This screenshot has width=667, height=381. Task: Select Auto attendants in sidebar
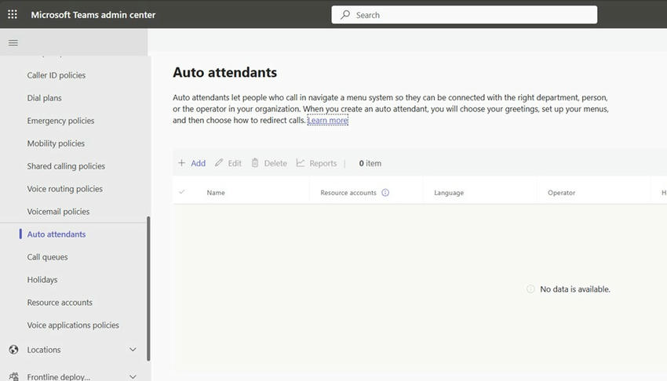[56, 234]
